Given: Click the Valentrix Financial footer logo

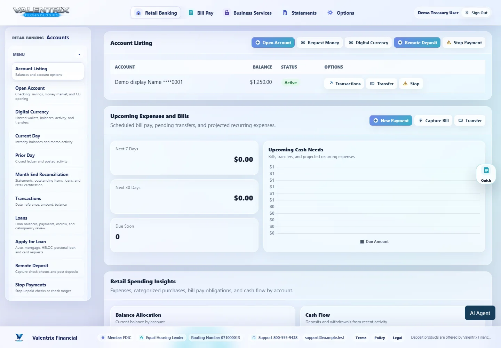Looking at the screenshot, I should coord(19,337).
